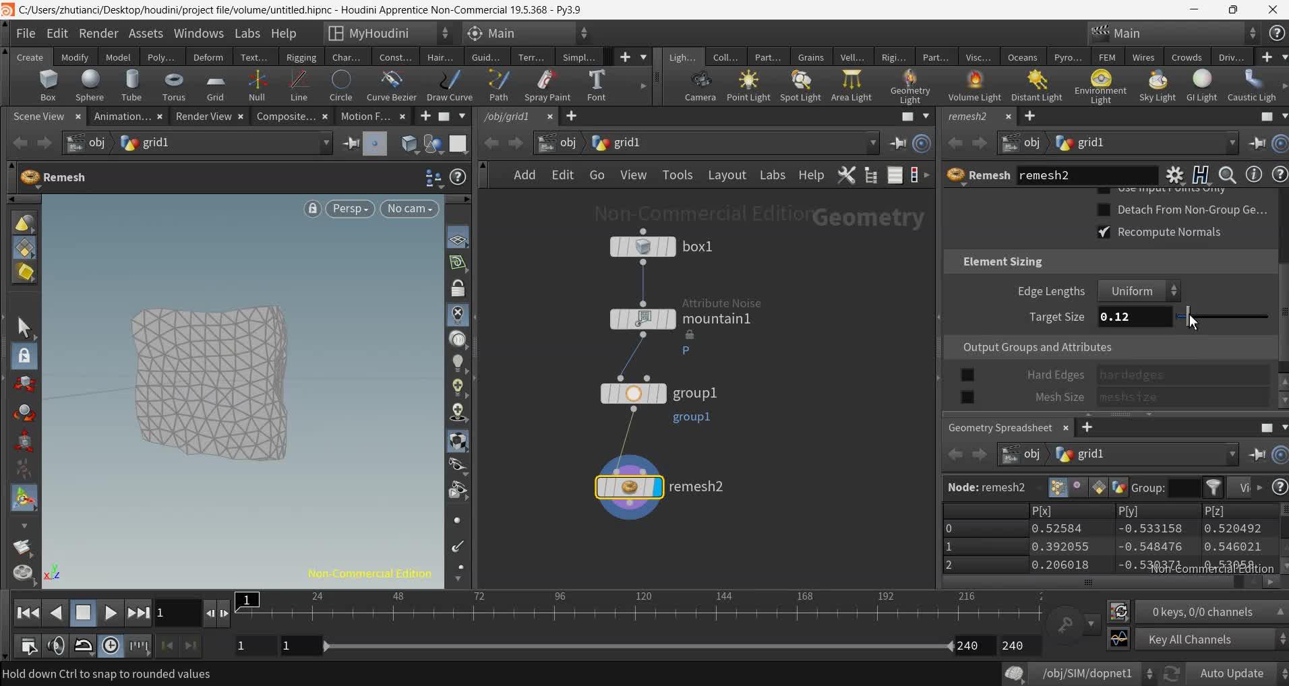
Task: Click the Volume Light shelf icon
Action: [974, 86]
